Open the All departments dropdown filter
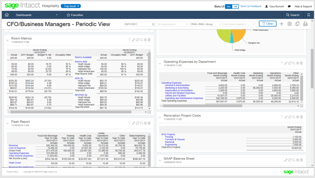The width and height of the screenshot is (315, 178). [x=173, y=24]
